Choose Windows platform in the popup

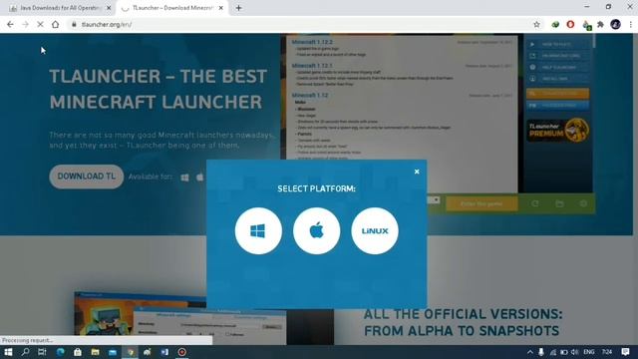coord(258,230)
